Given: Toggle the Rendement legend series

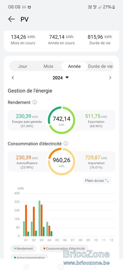Looking at the screenshot, I should point(24,248).
